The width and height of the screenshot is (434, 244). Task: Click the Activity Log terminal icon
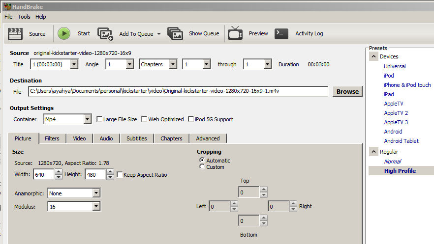[281, 33]
